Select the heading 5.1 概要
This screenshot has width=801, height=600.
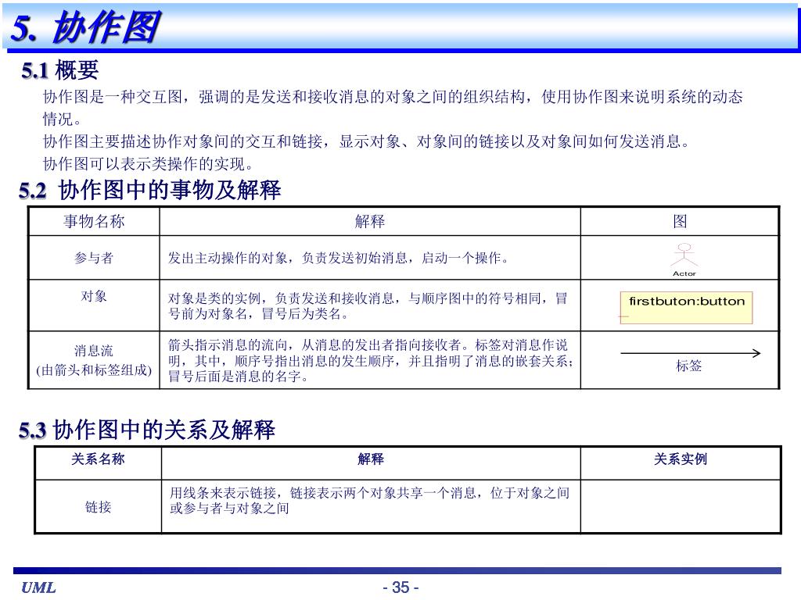pyautogui.click(x=59, y=70)
